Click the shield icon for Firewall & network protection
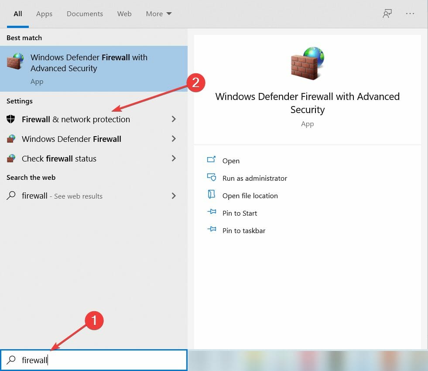 pos(10,119)
